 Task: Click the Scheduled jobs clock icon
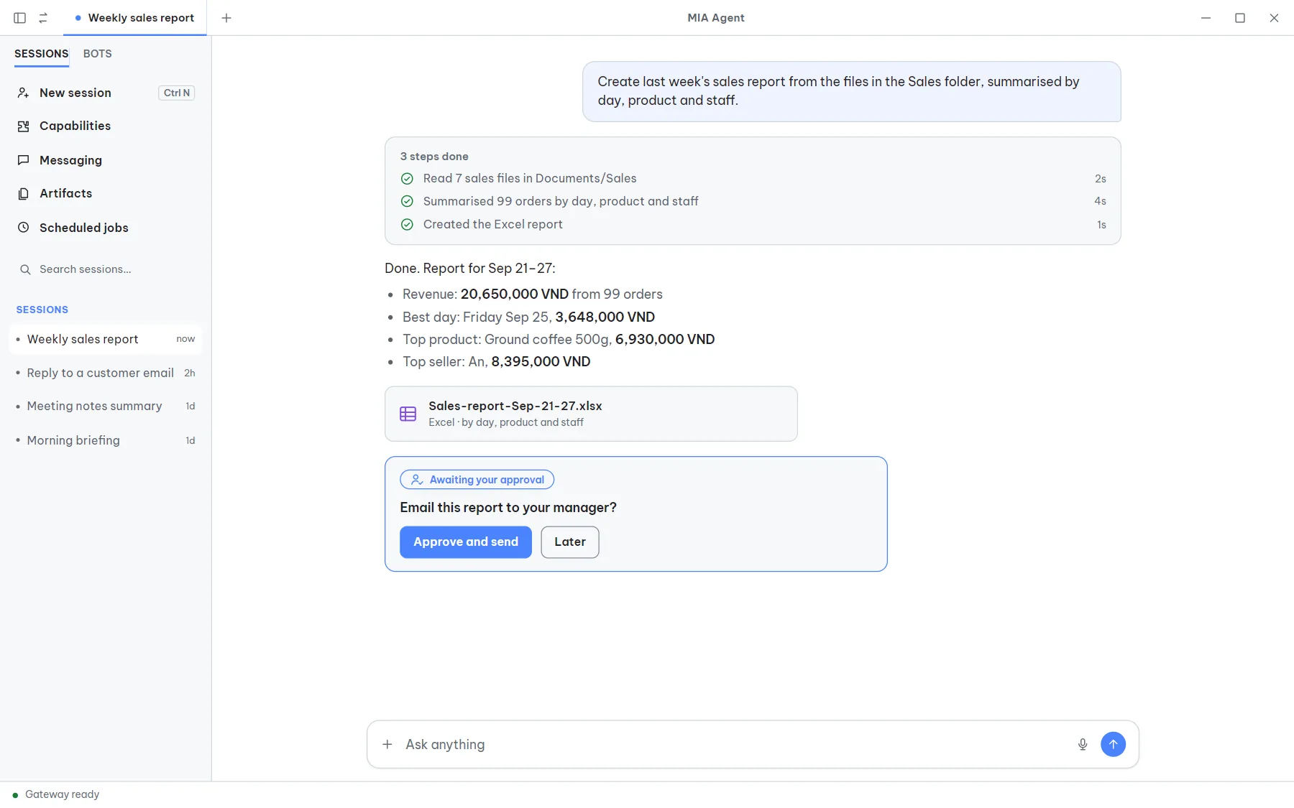coord(24,228)
